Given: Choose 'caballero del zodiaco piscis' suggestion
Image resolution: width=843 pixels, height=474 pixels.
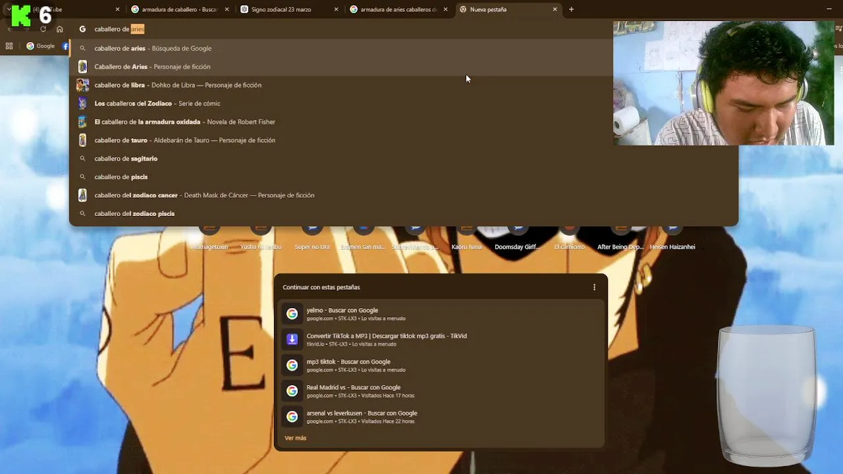Looking at the screenshot, I should pyautogui.click(x=403, y=213).
